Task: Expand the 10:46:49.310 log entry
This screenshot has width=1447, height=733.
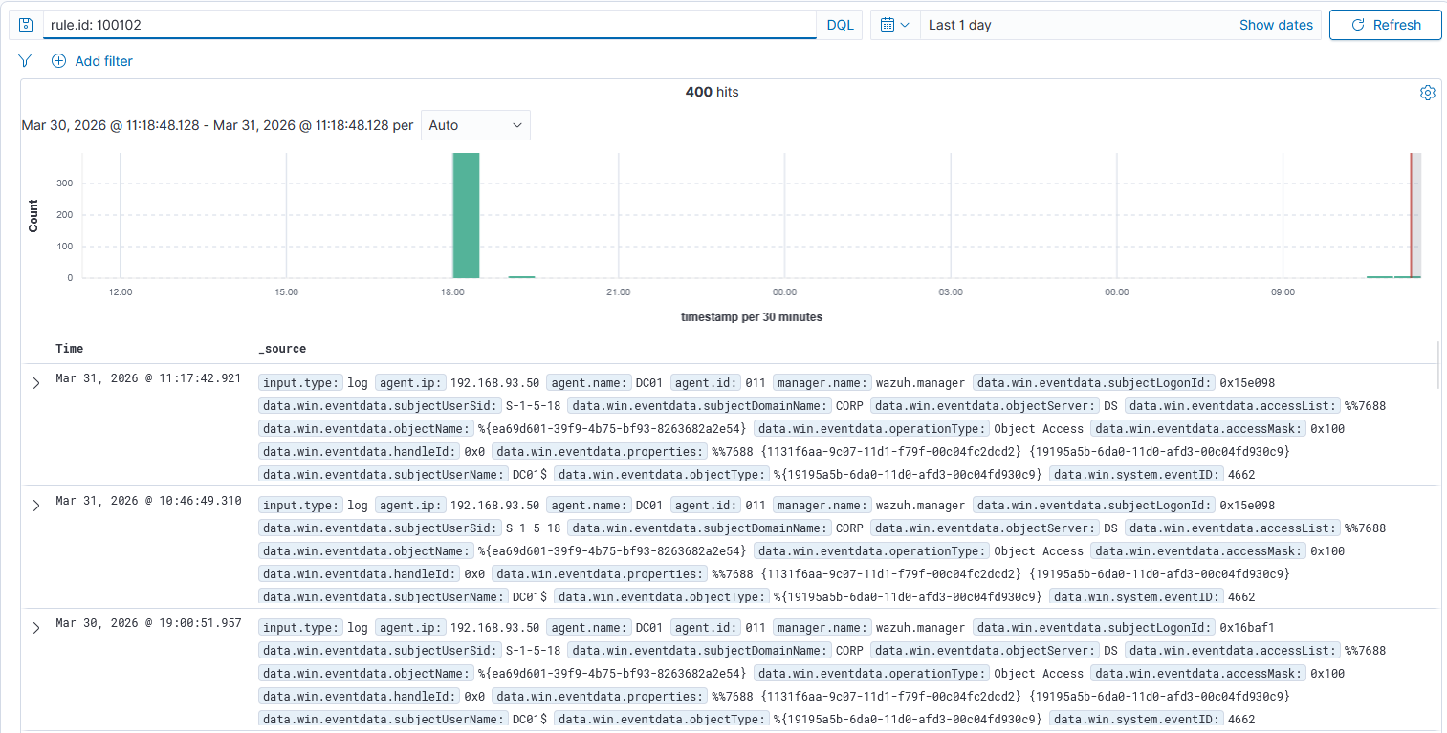Action: (x=36, y=506)
